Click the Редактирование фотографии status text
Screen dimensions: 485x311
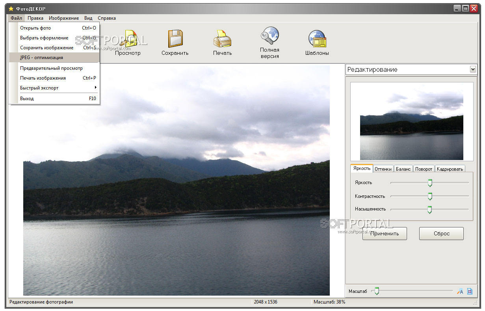click(x=41, y=302)
